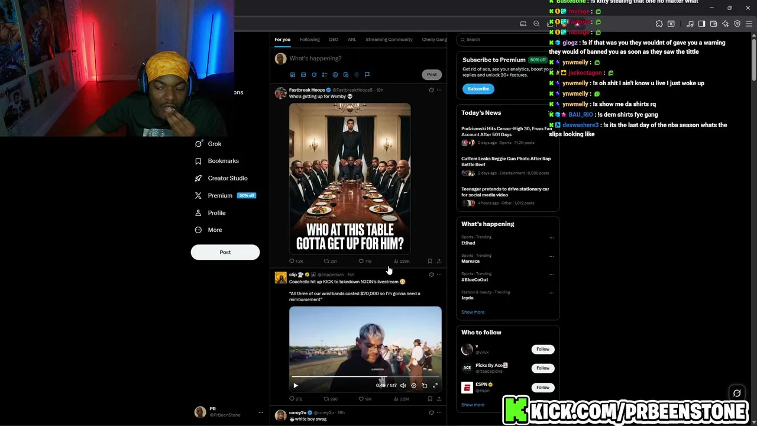Toggle the browser sidebar panel icon

701,24
